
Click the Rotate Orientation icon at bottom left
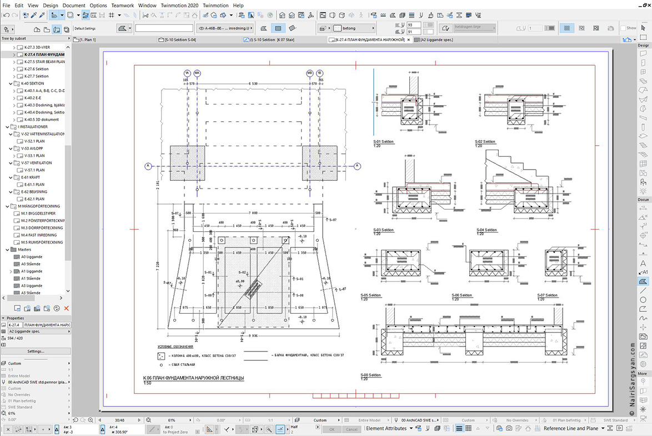click(x=2, y=420)
